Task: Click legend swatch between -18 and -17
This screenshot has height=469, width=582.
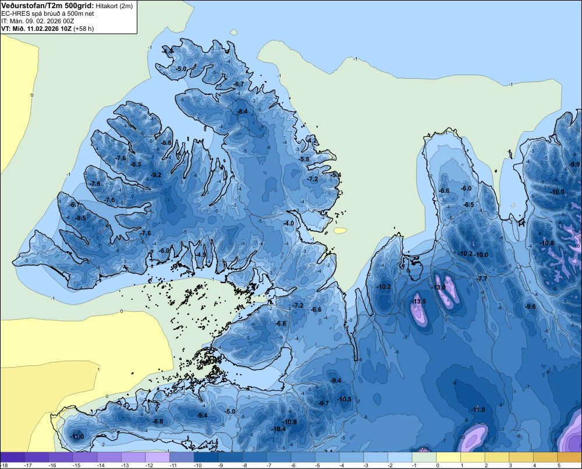Action: (x=13, y=457)
